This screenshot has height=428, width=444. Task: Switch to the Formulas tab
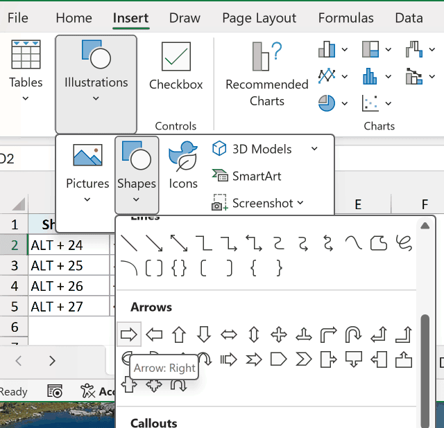[345, 18]
